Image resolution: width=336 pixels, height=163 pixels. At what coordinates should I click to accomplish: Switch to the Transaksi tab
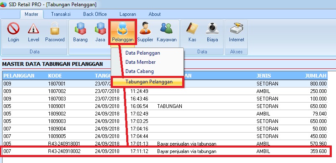[x=61, y=14]
